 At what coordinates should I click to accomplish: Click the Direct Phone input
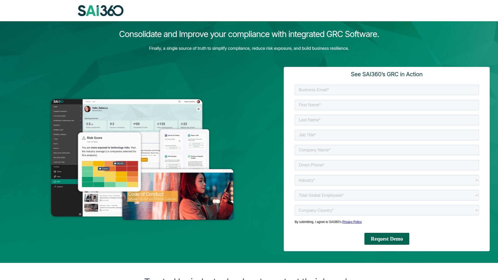coord(387,165)
